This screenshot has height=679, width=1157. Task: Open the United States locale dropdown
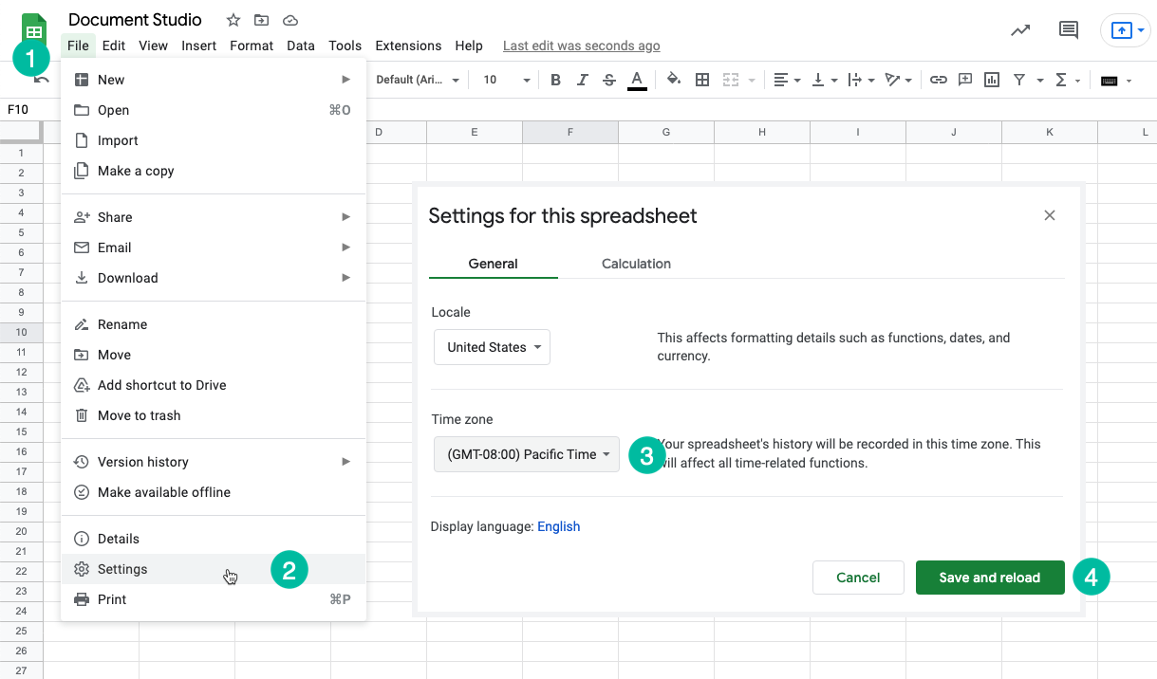492,347
